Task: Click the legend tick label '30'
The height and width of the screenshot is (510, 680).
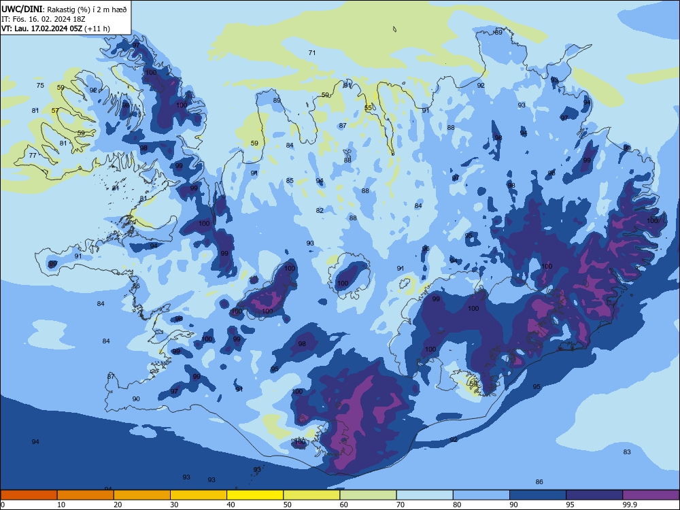Action: [x=174, y=505]
